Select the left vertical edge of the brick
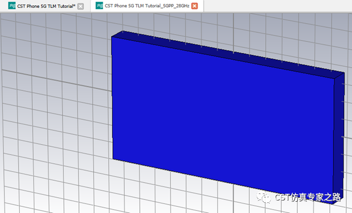This screenshot has height=213, width=352. tap(112, 98)
